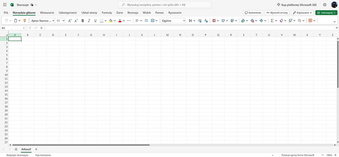Expand the AutoSum dropdown arrow
Viewport: 339px width, 157px height.
tap(276, 21)
